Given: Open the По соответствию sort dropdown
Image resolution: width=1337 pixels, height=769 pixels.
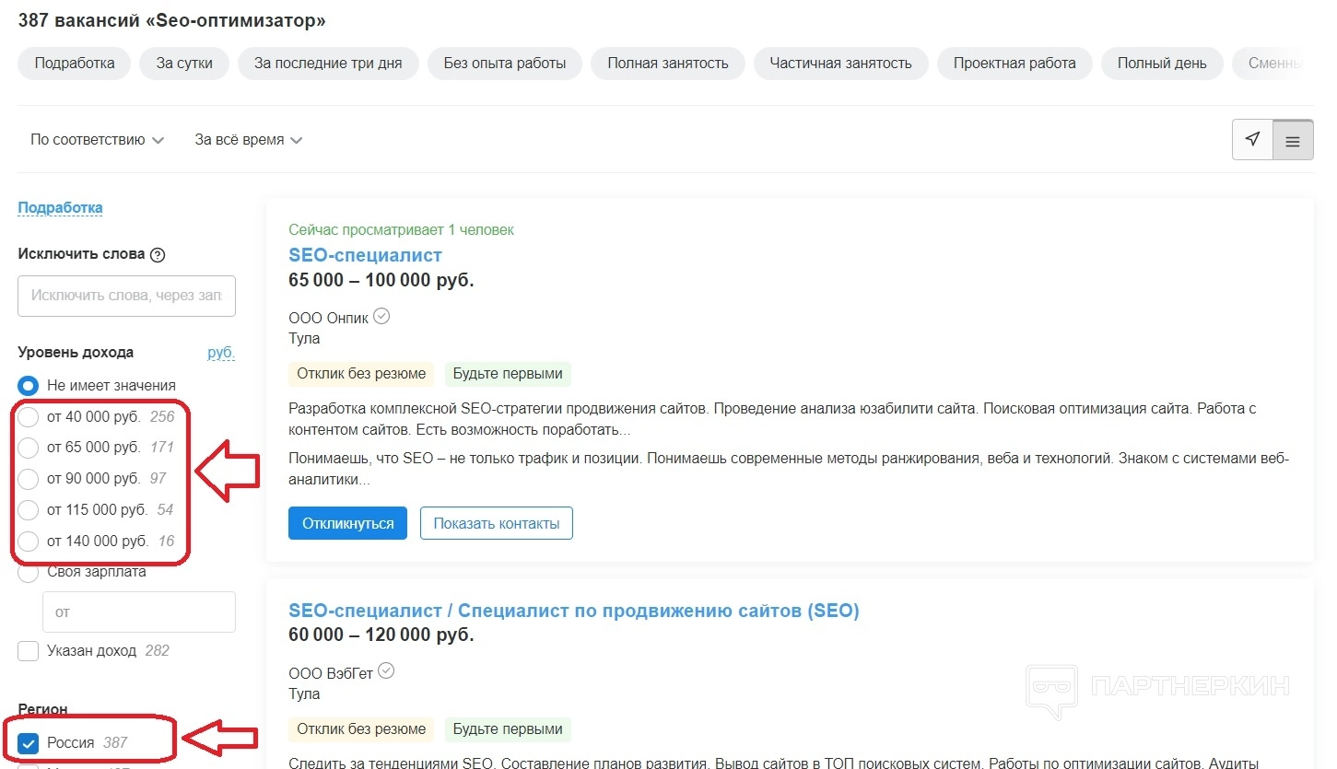Looking at the screenshot, I should [x=97, y=140].
